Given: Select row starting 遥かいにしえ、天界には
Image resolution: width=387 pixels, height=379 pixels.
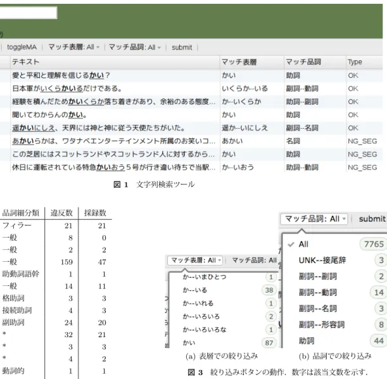Looking at the screenshot, I should [191, 127].
